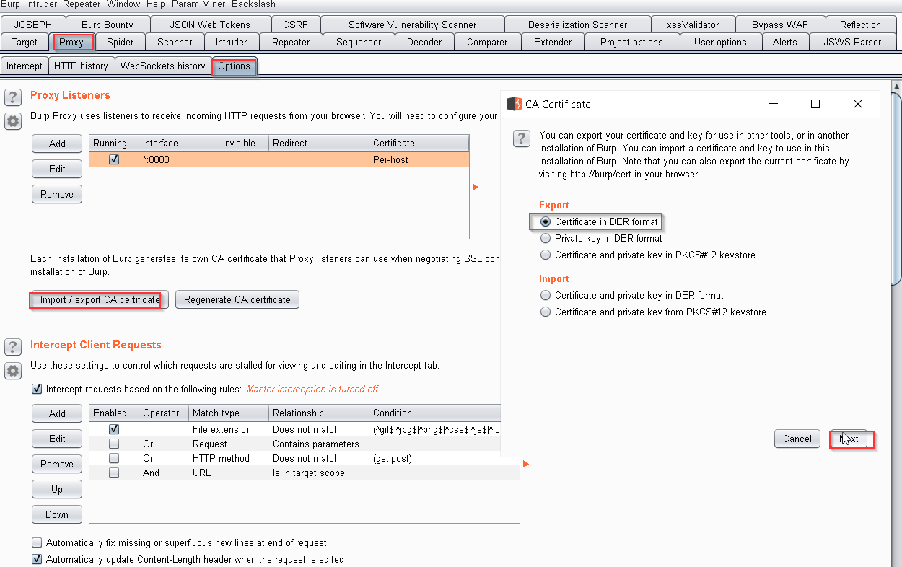Image resolution: width=902 pixels, height=567 pixels.
Task: Toggle Running checkbox for *:8080 listener
Action: coord(114,159)
